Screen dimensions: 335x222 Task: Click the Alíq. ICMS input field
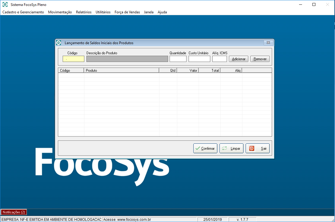click(x=220, y=59)
